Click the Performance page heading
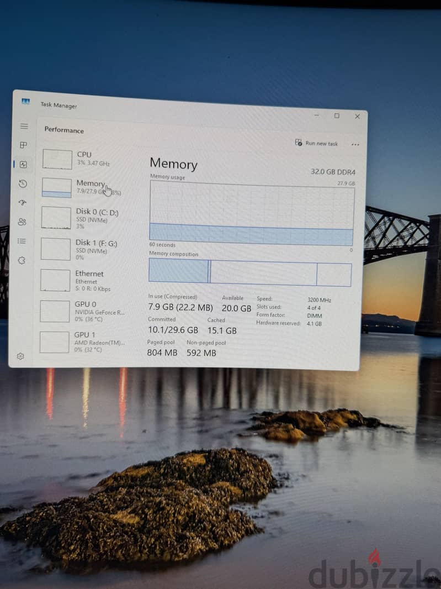441x589 pixels. (x=64, y=130)
